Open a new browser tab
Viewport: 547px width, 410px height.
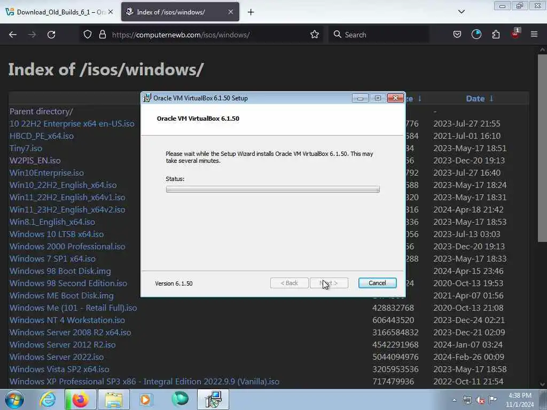pyautogui.click(x=251, y=12)
